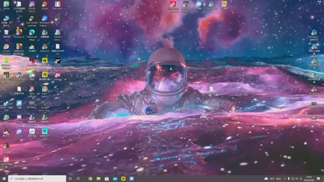Select the Origin launcher icon

pyautogui.click(x=45, y=5)
